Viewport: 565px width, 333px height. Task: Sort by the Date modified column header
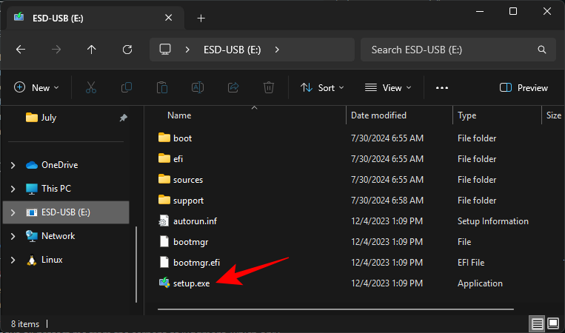(378, 115)
